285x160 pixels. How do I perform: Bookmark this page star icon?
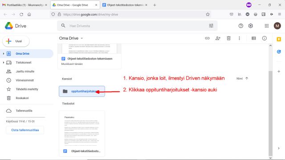208,14
